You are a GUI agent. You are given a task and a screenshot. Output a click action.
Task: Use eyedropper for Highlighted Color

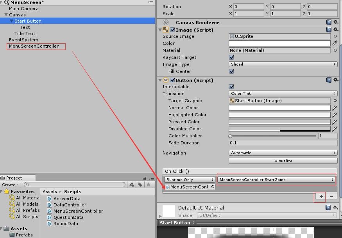click(335, 115)
